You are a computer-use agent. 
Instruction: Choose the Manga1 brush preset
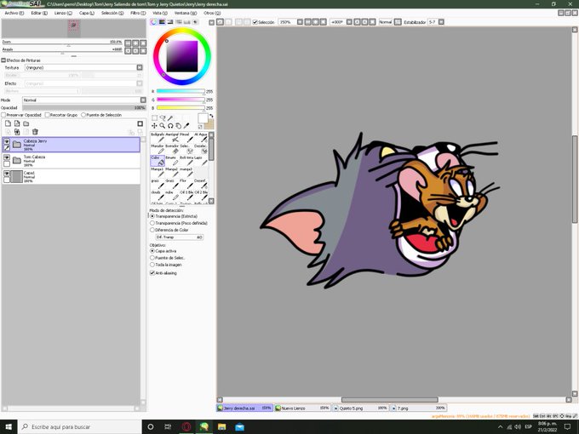[x=158, y=172]
